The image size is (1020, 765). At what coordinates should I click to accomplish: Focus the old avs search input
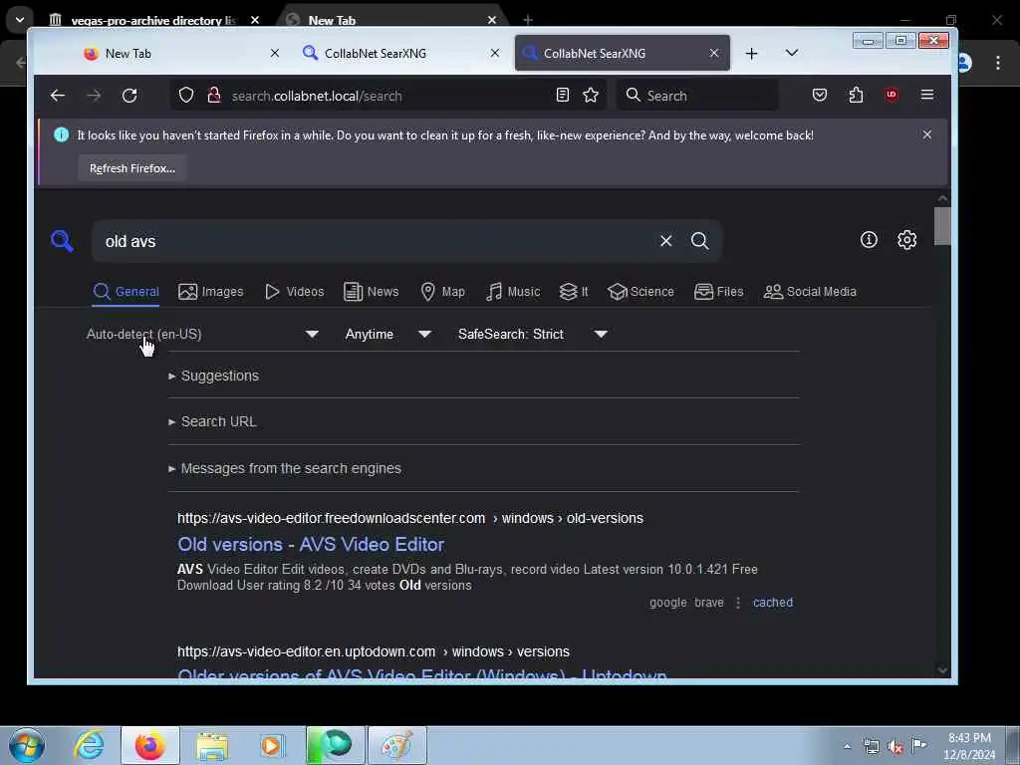378,241
